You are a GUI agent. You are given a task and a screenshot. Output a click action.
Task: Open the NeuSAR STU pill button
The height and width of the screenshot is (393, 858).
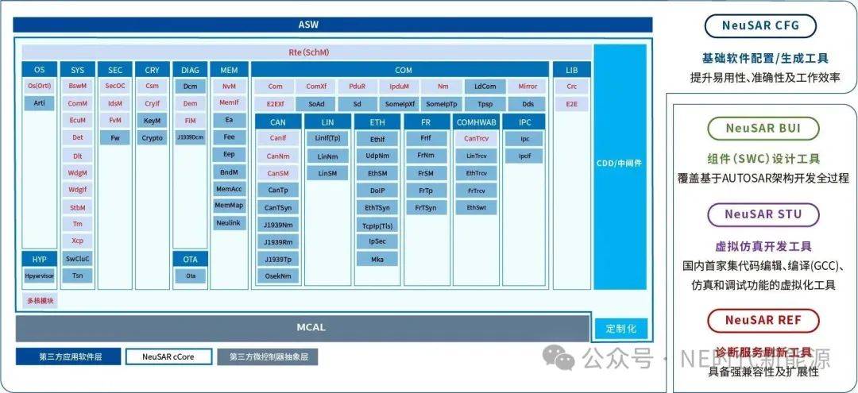(x=763, y=214)
